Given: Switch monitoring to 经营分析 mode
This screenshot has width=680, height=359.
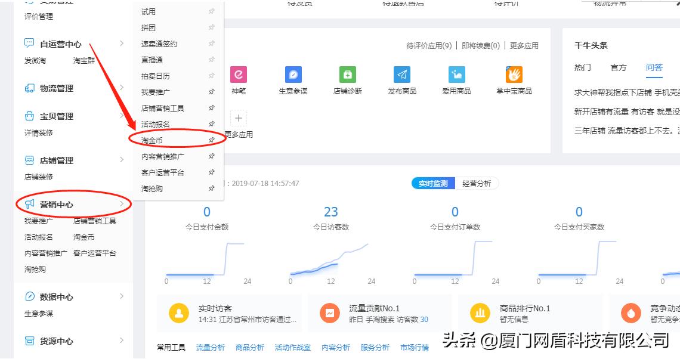Looking at the screenshot, I should click(x=477, y=183).
